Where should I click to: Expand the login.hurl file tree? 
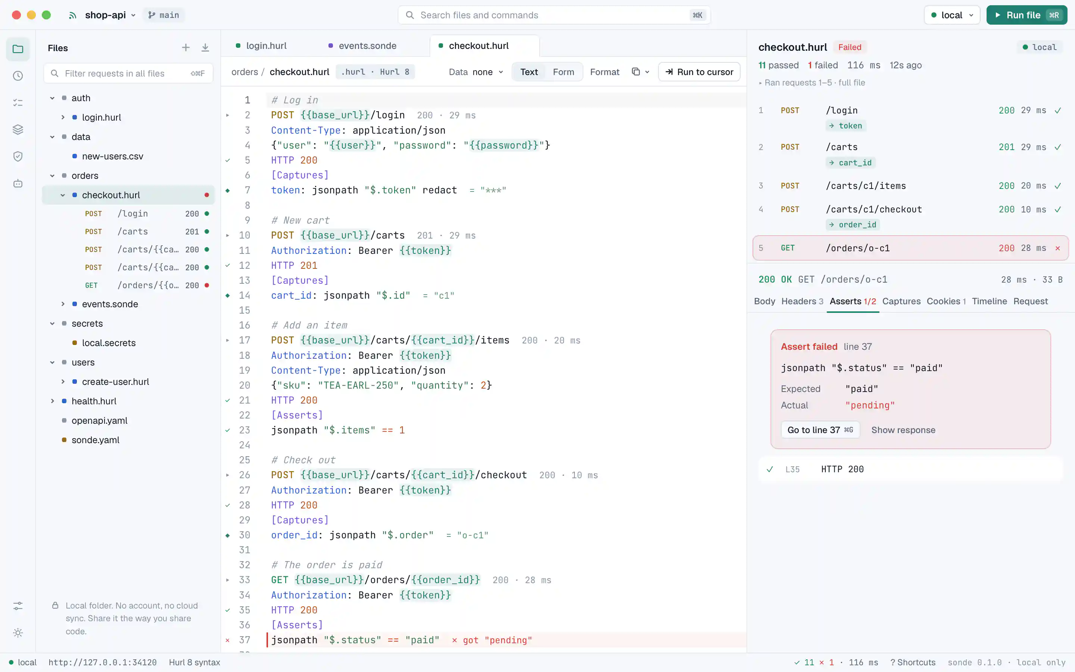(63, 117)
